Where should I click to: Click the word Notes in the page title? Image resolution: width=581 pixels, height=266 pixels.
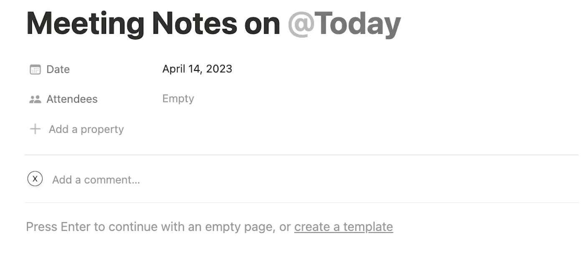coord(195,23)
